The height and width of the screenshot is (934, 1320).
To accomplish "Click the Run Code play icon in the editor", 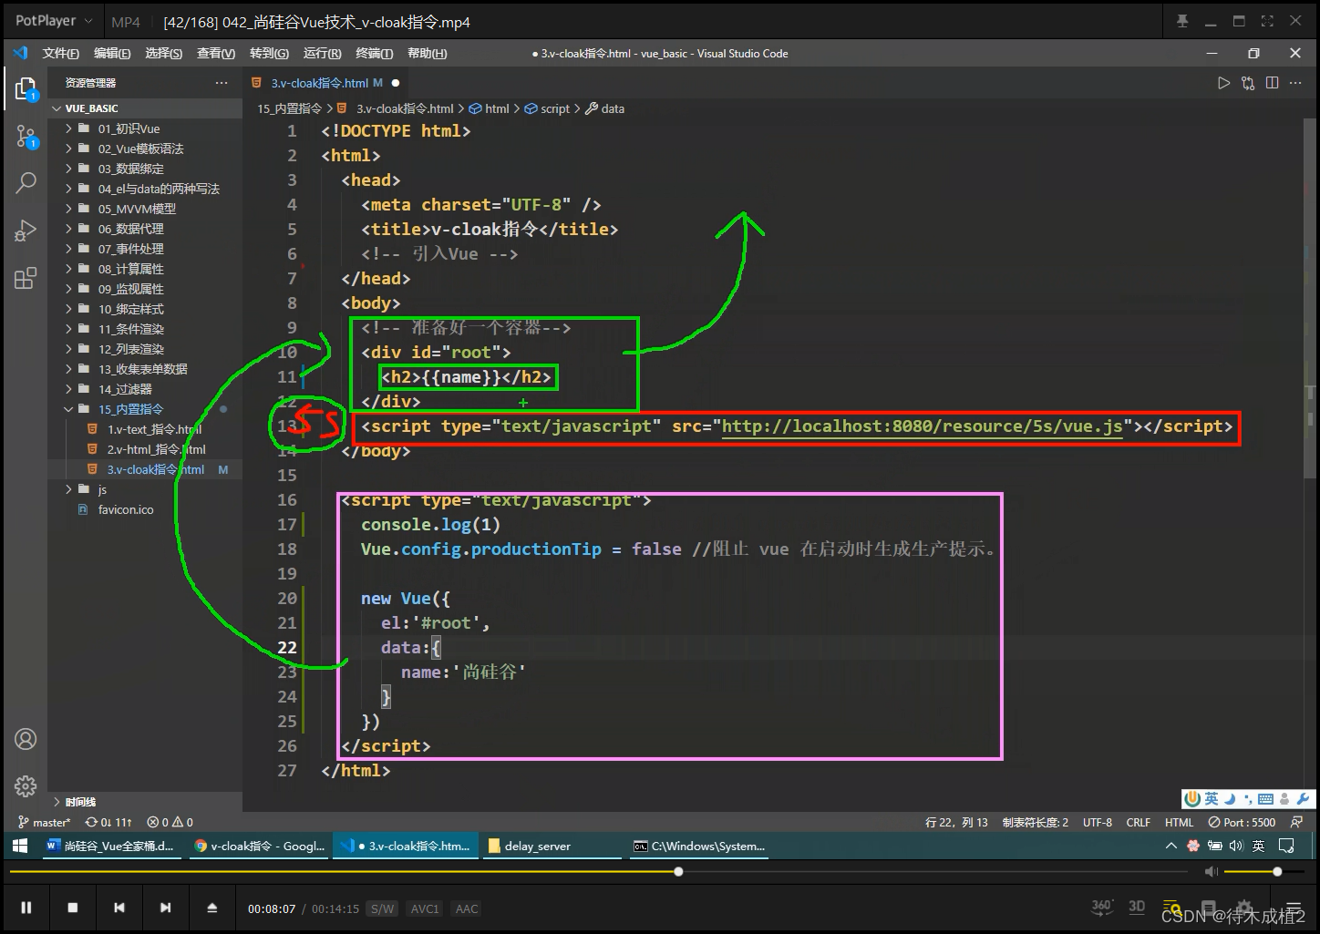I will click(x=1223, y=83).
